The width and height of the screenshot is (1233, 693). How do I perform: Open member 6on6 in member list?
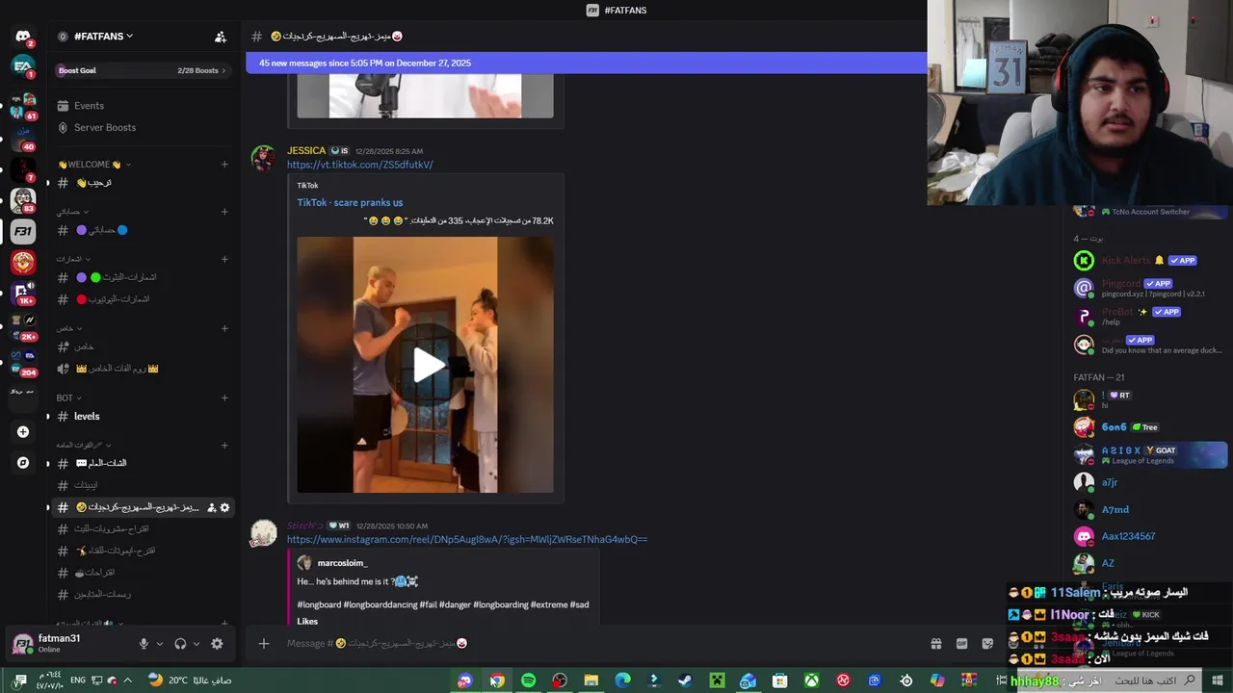click(x=1150, y=426)
